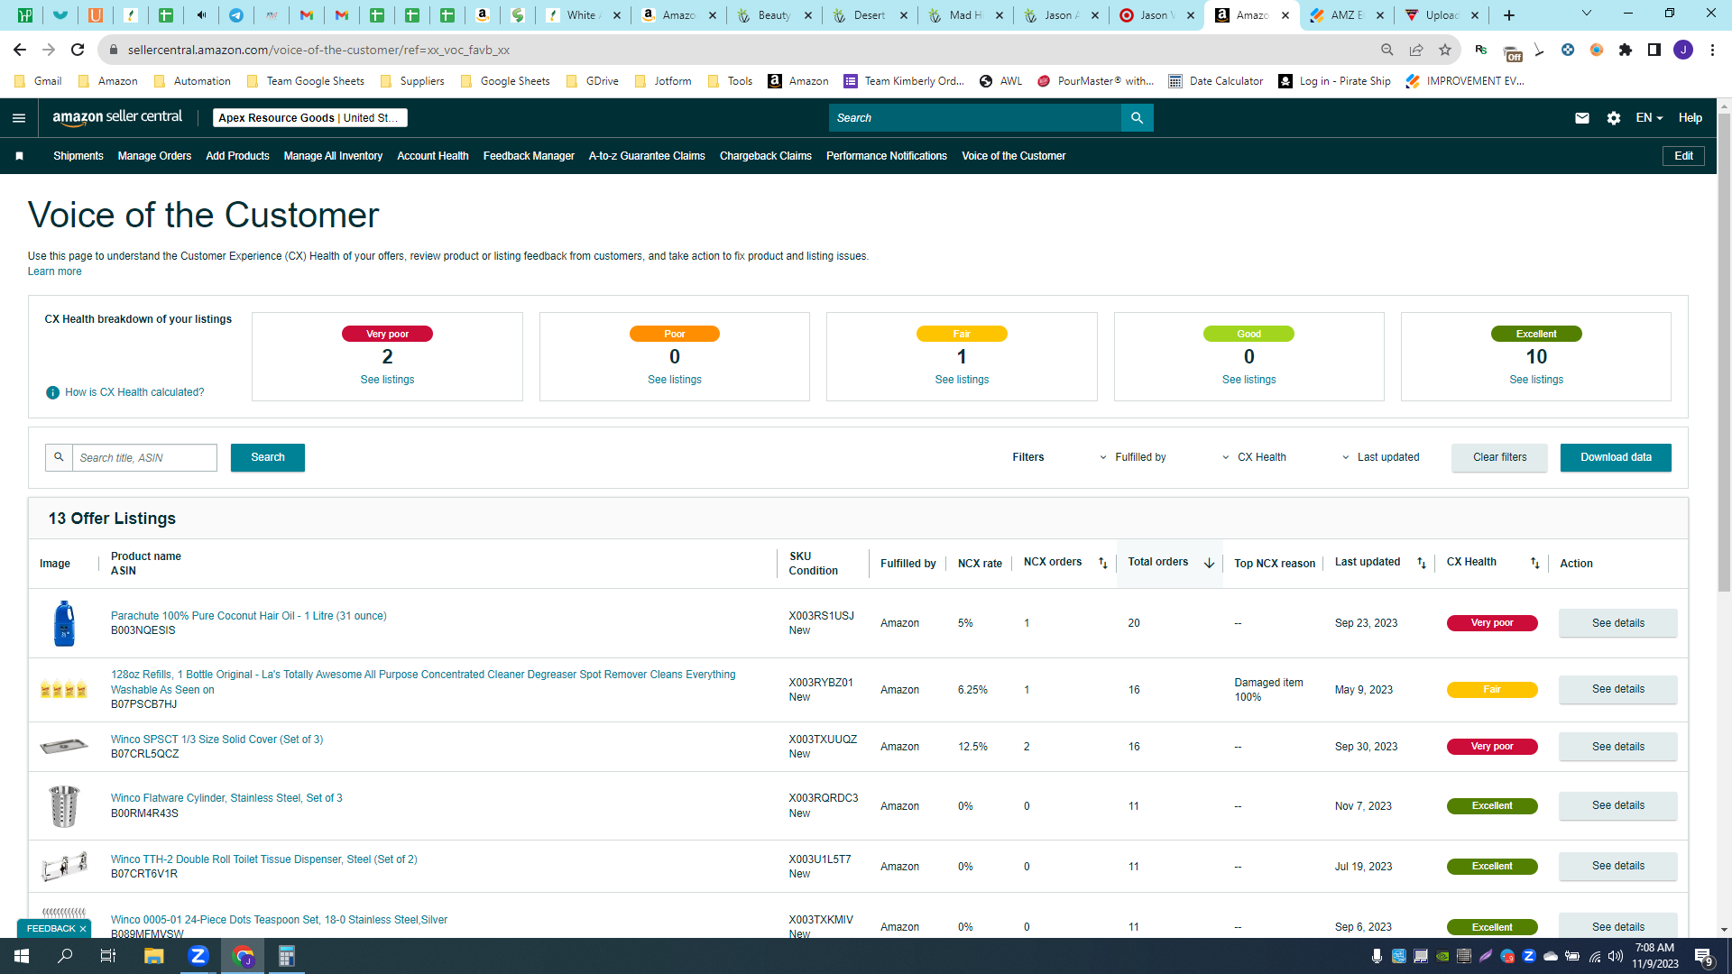Click Help in the header
Viewport: 1732px width, 974px height.
click(x=1691, y=118)
